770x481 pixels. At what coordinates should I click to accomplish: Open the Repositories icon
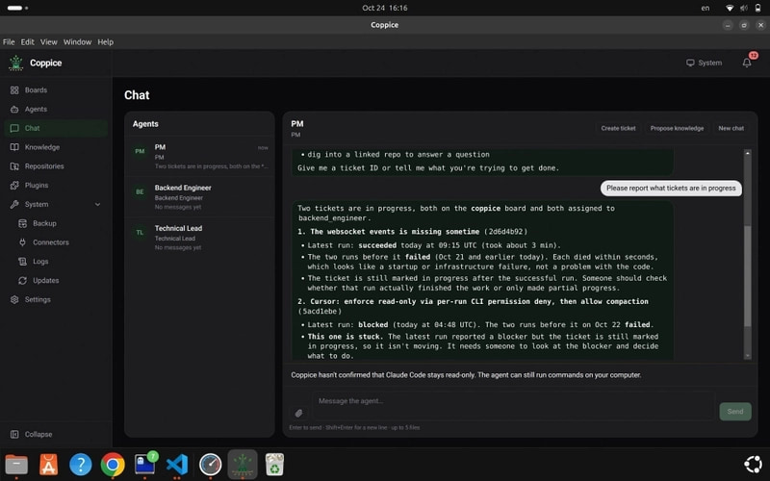(14, 166)
